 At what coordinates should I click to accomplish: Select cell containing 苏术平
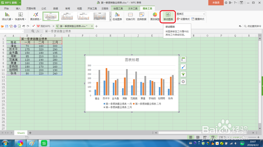[x=13, y=49]
